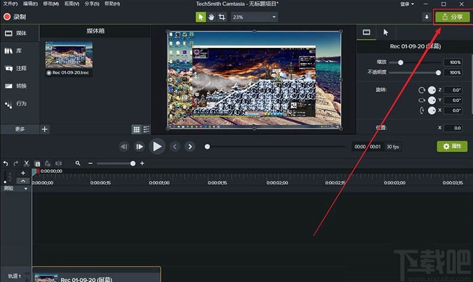Screen dimensions: 473x282
Task: Click the green Properties button
Action: pyautogui.click(x=452, y=146)
